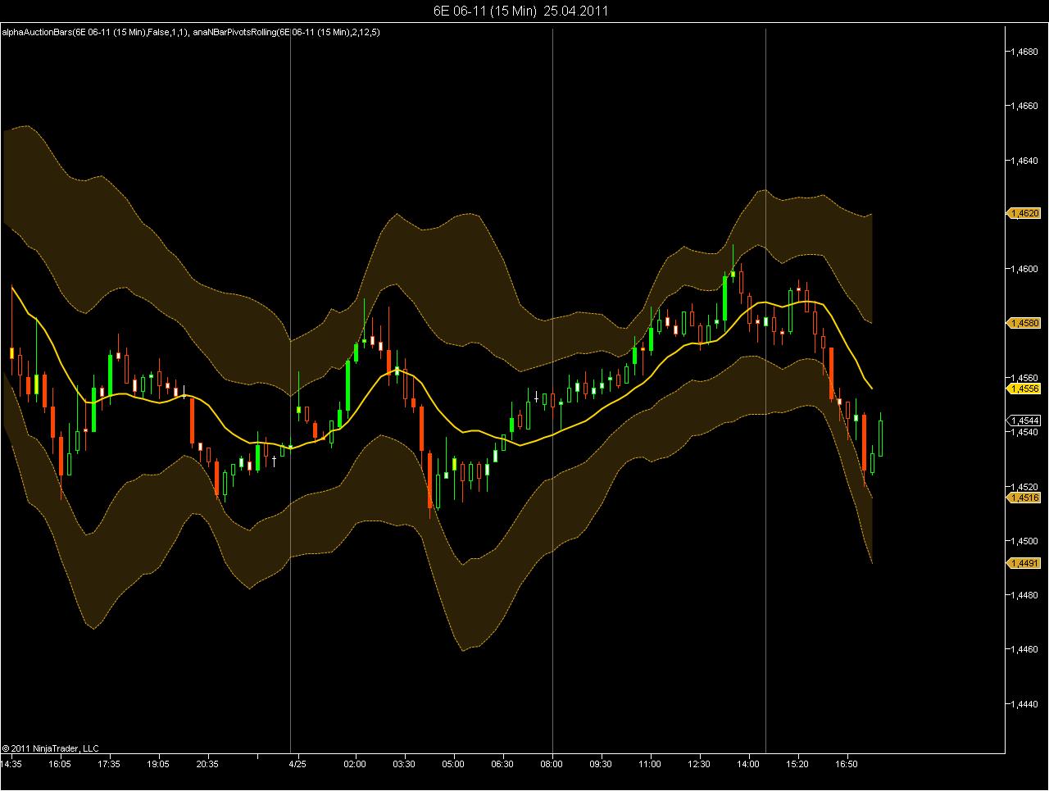
Task: Click the 4/25 date label on time axis
Action: (298, 764)
